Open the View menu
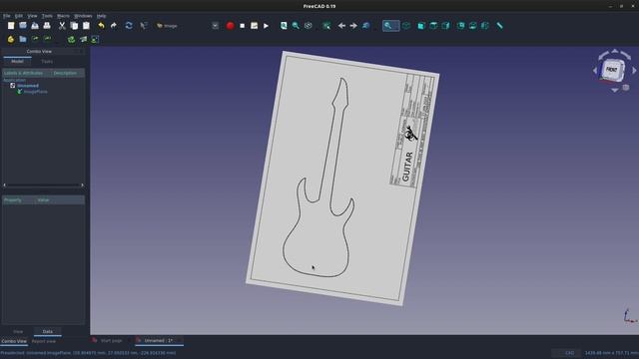Image resolution: width=639 pixels, height=359 pixels. (x=32, y=16)
